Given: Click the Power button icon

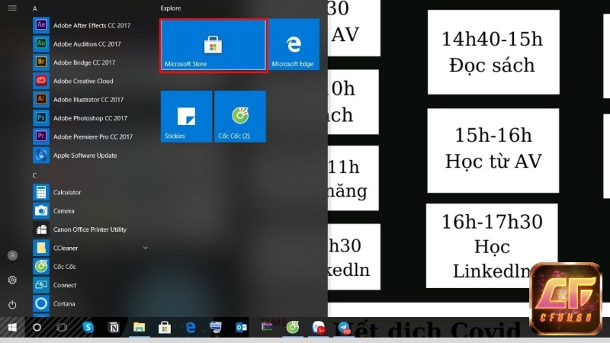Looking at the screenshot, I should 12,305.
